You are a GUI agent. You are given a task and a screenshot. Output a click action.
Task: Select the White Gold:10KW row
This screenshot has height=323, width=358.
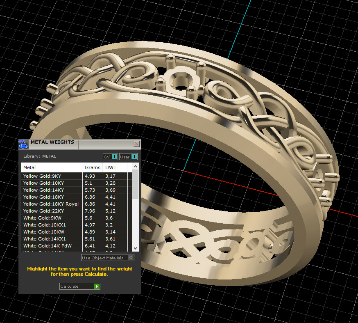[76, 232]
